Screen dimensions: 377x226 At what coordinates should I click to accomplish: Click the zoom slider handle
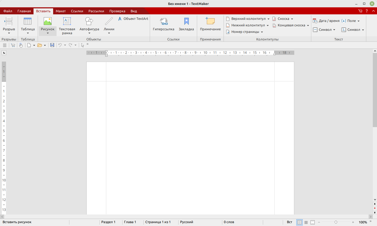[x=336, y=222]
